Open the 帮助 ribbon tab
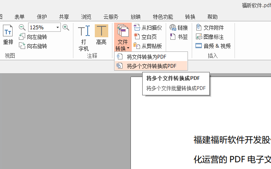Viewport: 271px width, 169px height. [212, 17]
